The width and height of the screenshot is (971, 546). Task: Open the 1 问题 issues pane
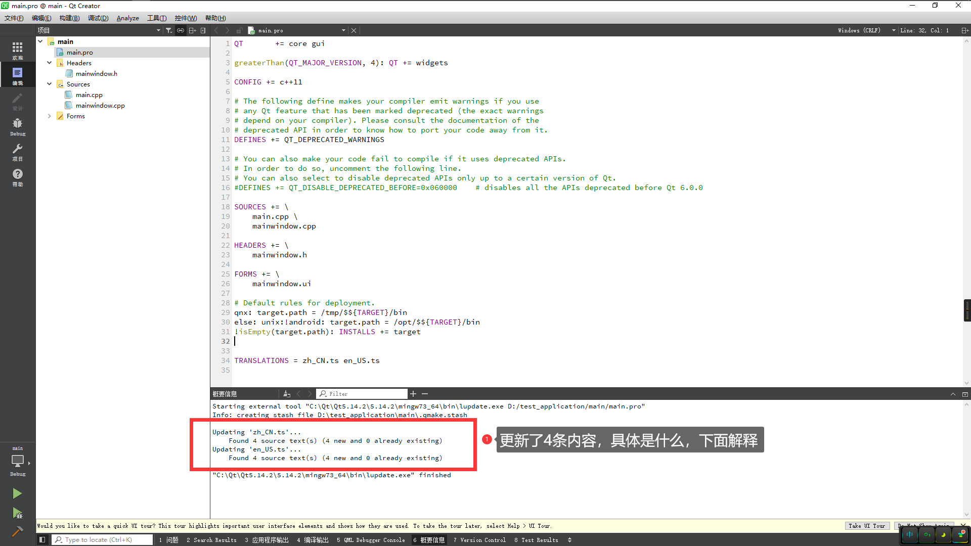coord(168,540)
